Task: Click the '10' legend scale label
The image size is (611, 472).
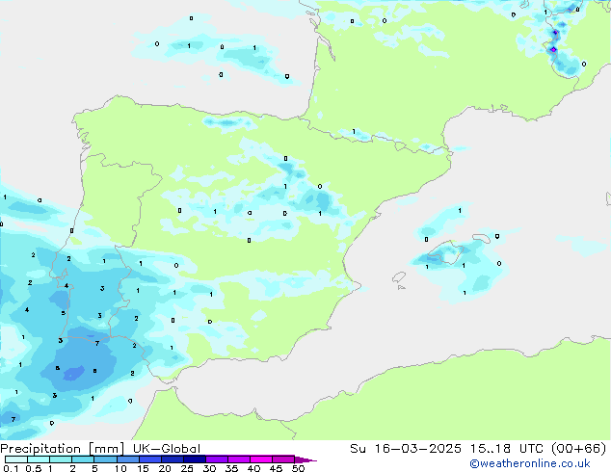Action: pos(120,468)
